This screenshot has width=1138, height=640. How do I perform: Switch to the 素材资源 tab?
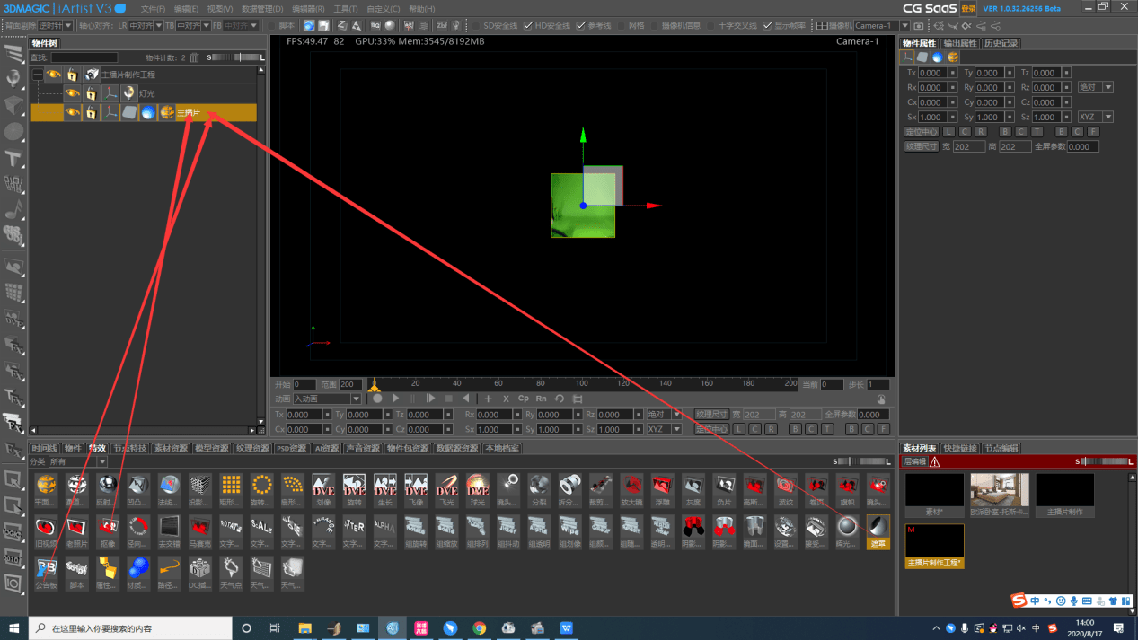(x=171, y=448)
